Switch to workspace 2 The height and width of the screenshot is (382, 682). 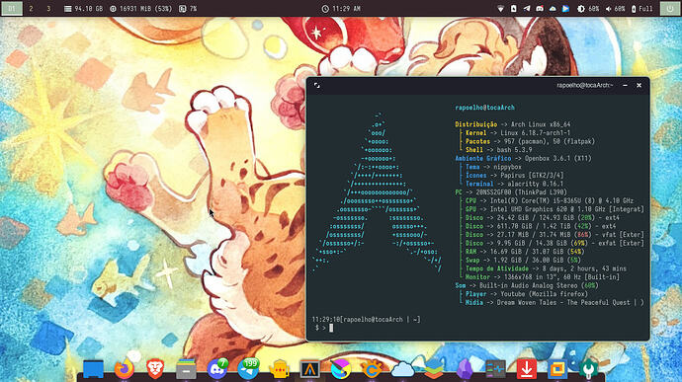coord(31,8)
